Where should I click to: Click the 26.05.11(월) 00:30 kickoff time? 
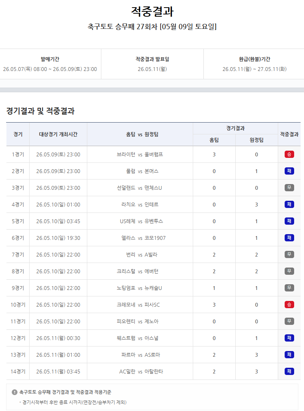(x=58, y=338)
